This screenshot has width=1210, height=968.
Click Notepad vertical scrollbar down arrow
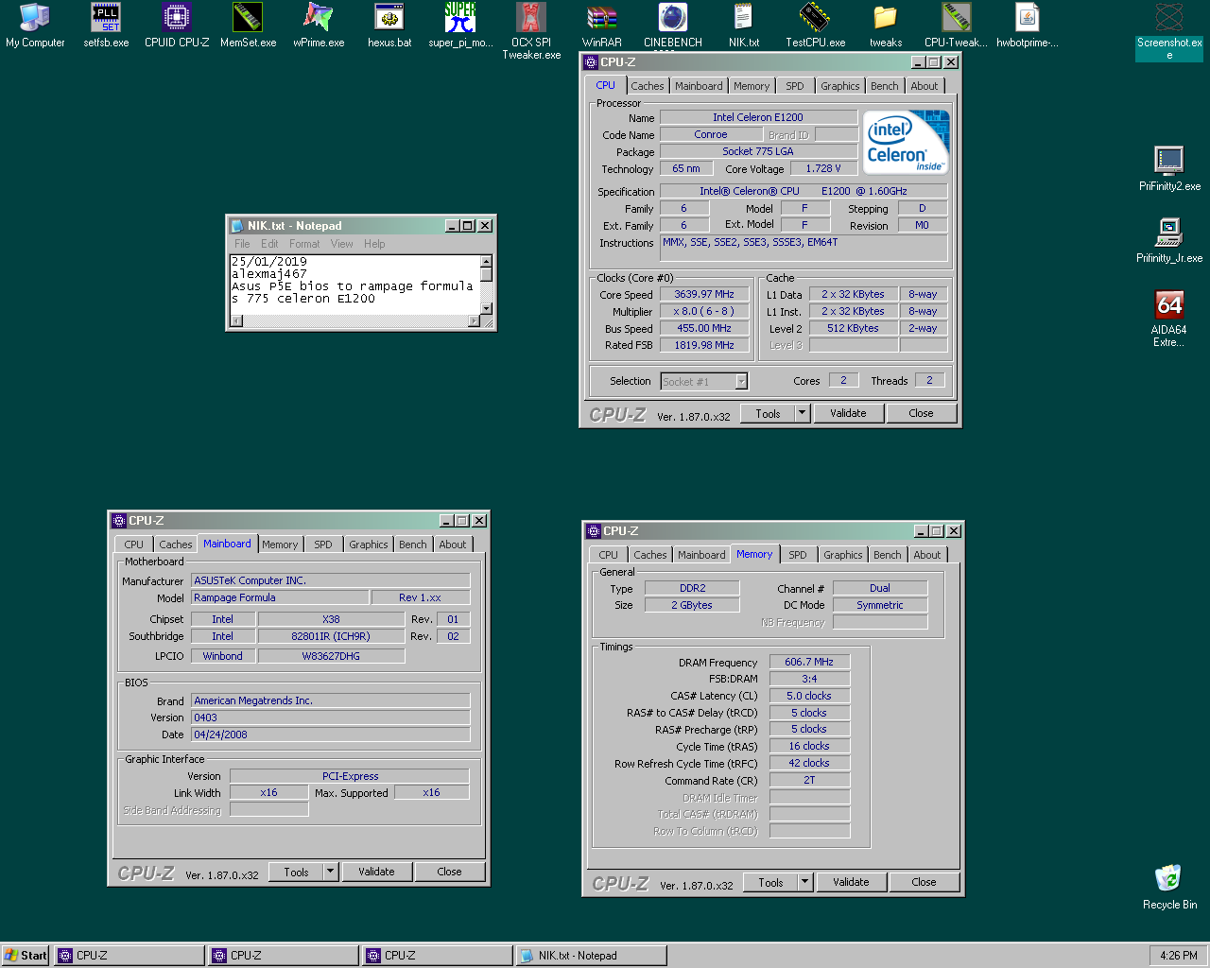[x=486, y=308]
